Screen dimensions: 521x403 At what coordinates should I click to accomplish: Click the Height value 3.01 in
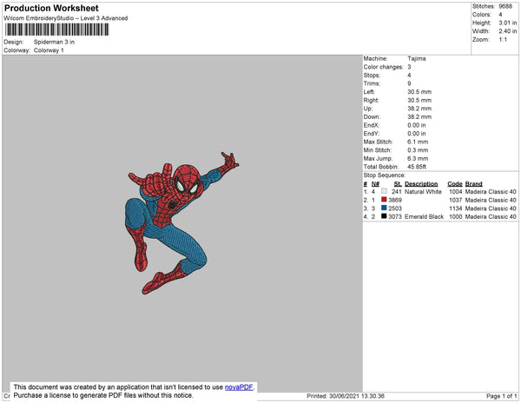pyautogui.click(x=508, y=23)
